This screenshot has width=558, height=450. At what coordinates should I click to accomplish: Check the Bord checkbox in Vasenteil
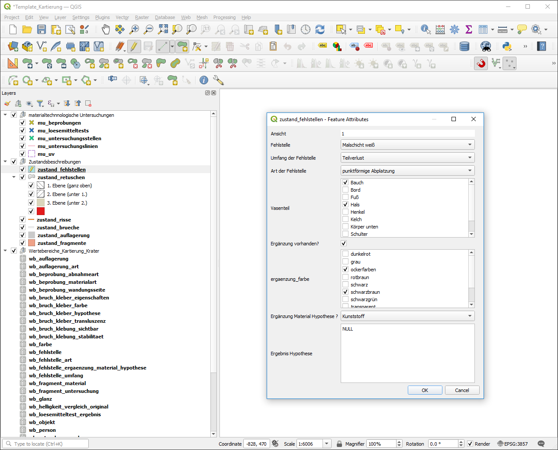click(345, 190)
